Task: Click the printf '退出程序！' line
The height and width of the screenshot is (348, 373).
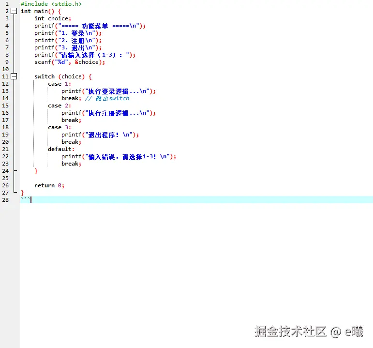Action: click(100, 135)
